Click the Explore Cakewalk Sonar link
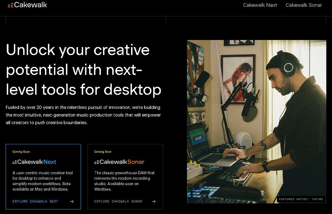The height and width of the screenshot is (214, 332). click(118, 202)
